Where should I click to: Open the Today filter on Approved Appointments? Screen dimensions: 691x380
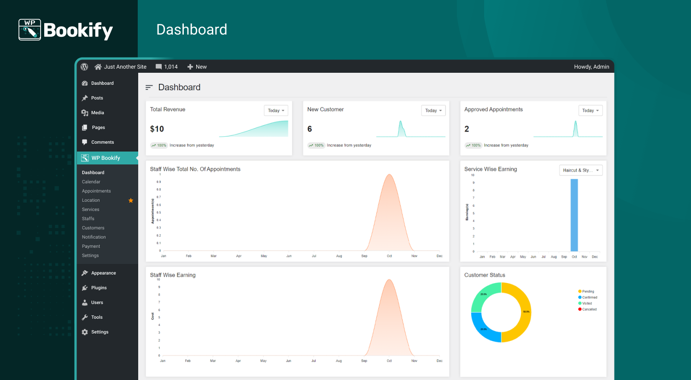point(590,110)
